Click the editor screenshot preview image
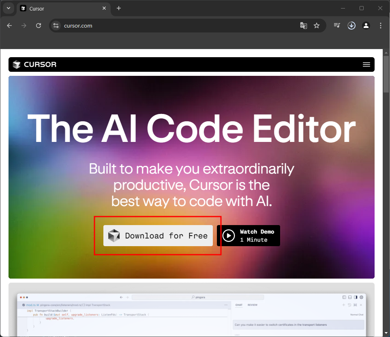This screenshot has height=337, width=390. coord(191,315)
